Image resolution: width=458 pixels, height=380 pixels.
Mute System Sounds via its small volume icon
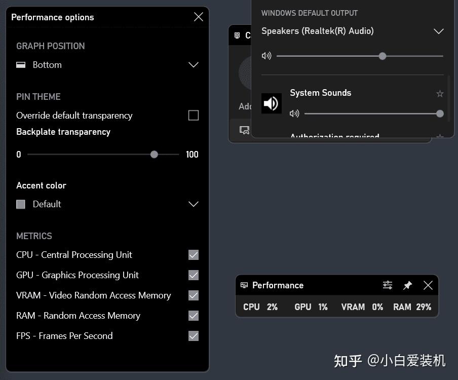click(294, 113)
